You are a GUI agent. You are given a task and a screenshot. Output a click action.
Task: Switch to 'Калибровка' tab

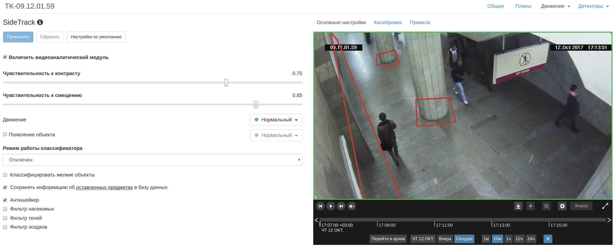(x=388, y=22)
